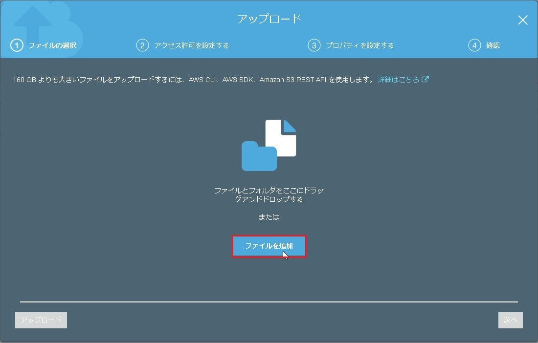Select the step 1 circle icon for ファイルの選択

(17, 45)
